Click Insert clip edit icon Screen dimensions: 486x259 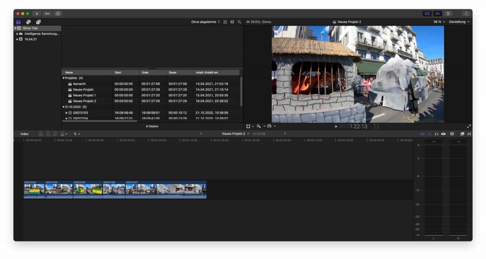48,134
